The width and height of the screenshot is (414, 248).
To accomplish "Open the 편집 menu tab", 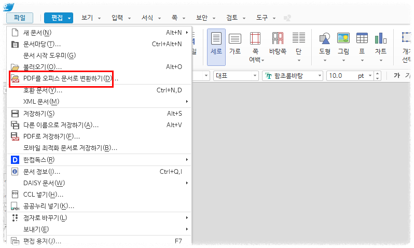I will click(x=57, y=18).
